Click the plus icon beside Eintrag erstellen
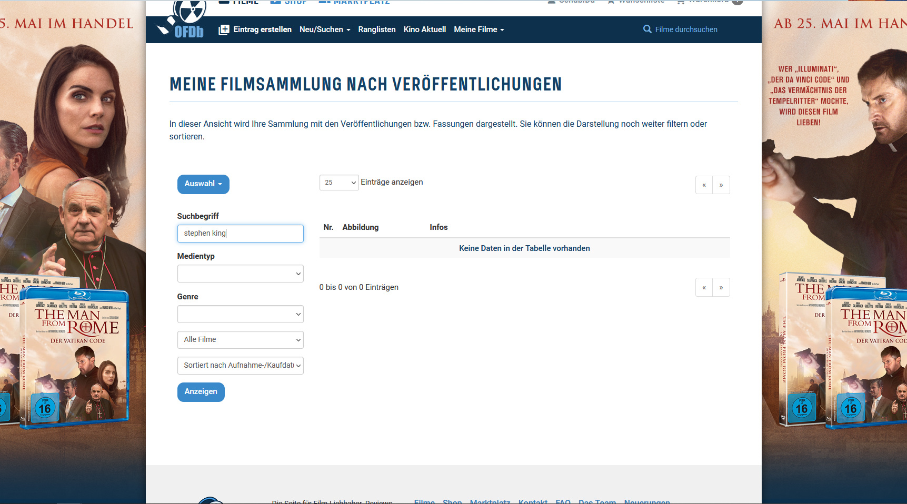The height and width of the screenshot is (504, 907). (x=224, y=30)
